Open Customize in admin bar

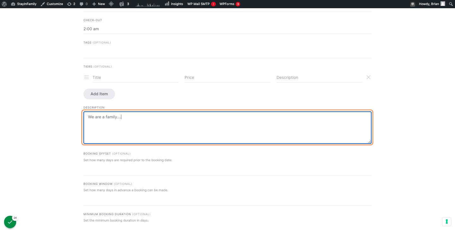(x=52, y=4)
